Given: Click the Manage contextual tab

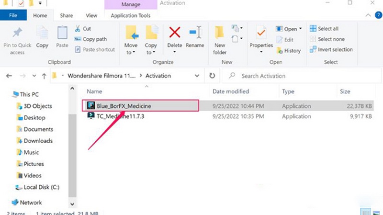Looking at the screenshot, I should click(131, 4).
